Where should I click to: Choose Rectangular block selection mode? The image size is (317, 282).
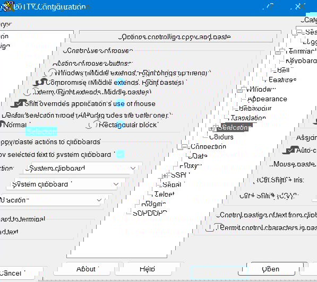click(x=93, y=125)
